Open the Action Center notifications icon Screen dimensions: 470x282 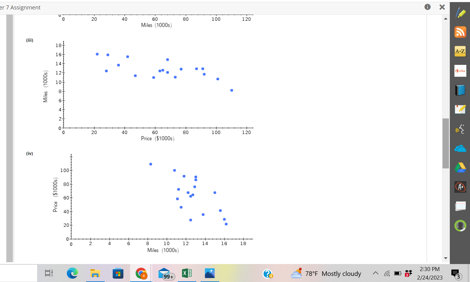[456, 274]
